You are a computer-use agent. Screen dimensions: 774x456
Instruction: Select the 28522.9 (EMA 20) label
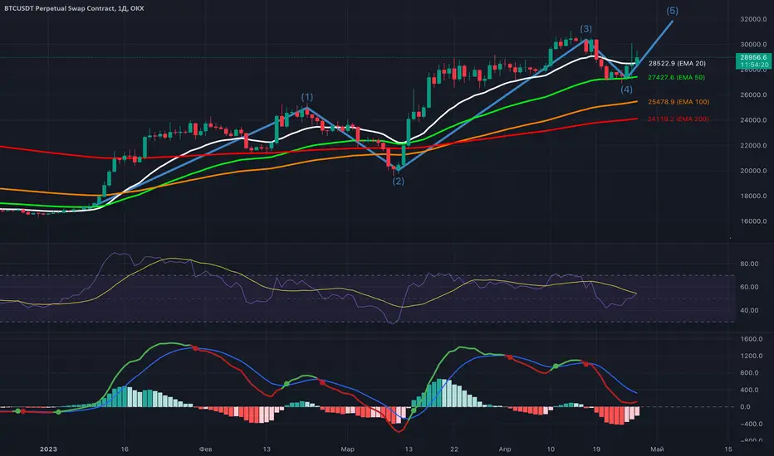(x=677, y=64)
